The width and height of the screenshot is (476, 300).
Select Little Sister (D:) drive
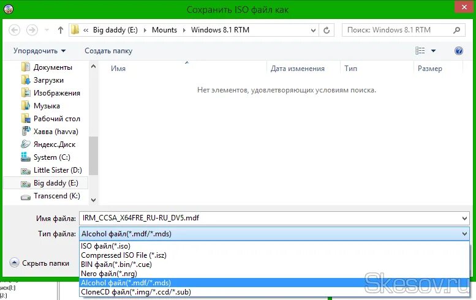58,170
